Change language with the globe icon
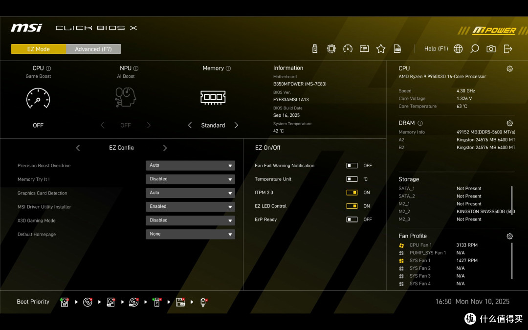Image resolution: width=528 pixels, height=330 pixels. pyautogui.click(x=458, y=49)
